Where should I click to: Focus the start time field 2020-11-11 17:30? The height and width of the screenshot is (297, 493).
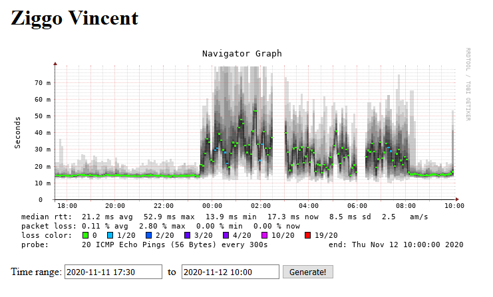[114, 272]
